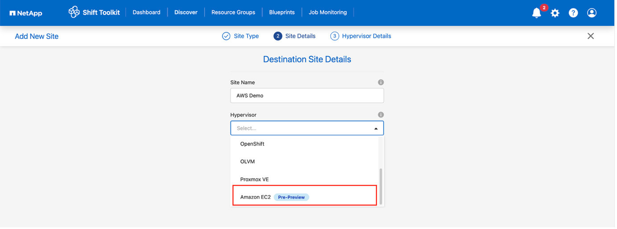Screen dimensions: 617x229
Task: Click the Shift Toolkit logo icon
Action: pyautogui.click(x=74, y=12)
